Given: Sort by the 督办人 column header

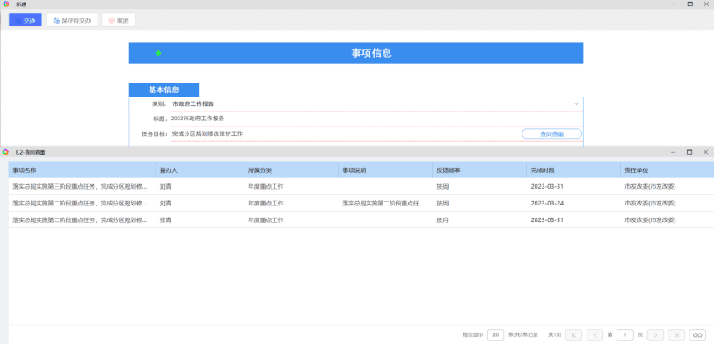Looking at the screenshot, I should coord(200,169).
